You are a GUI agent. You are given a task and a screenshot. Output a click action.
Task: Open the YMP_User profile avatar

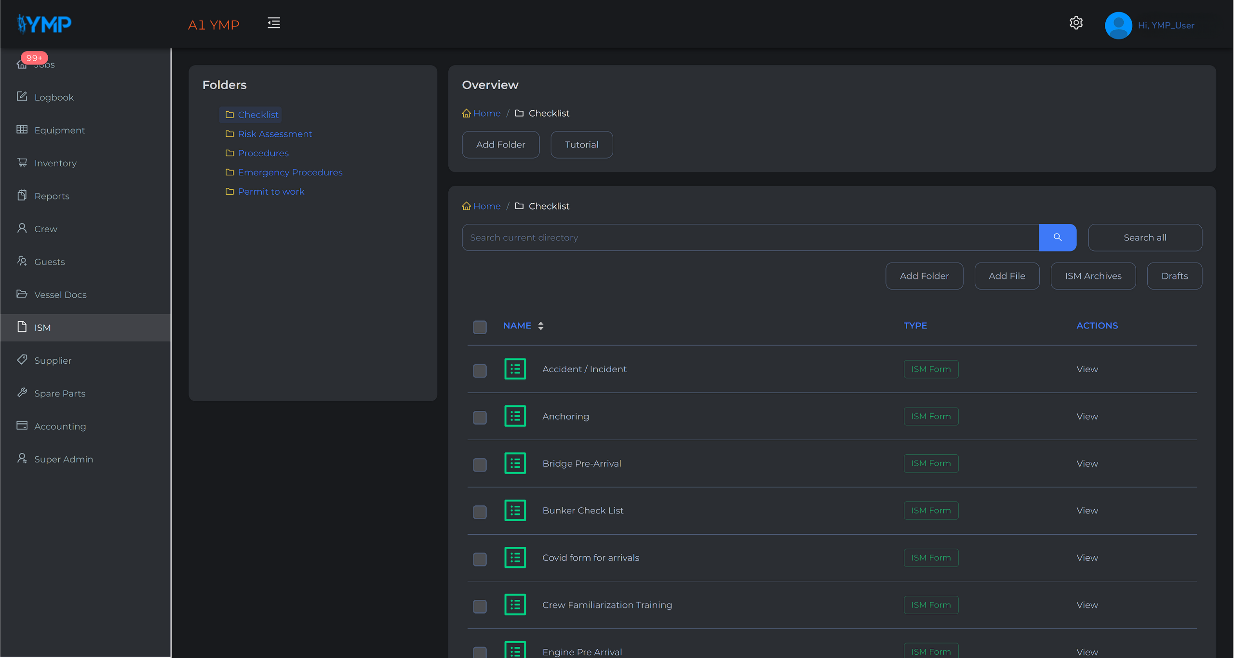tap(1118, 25)
